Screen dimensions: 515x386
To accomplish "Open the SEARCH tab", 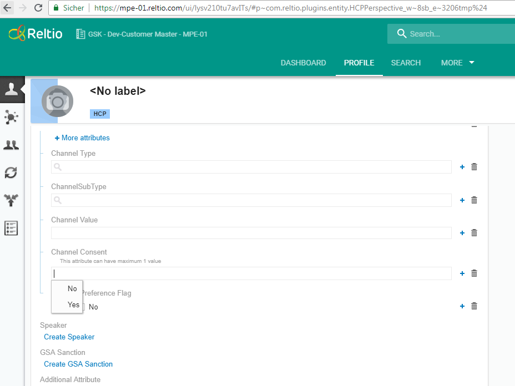I will [x=406, y=63].
